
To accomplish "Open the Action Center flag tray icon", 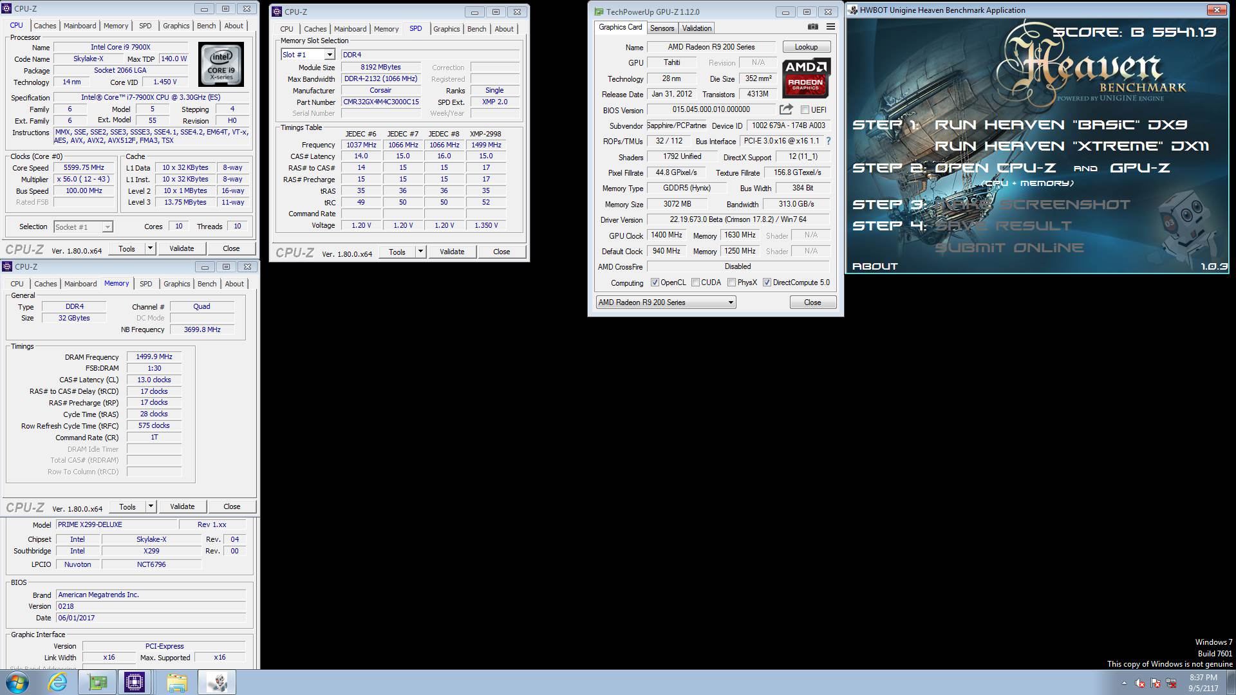I will tap(1156, 683).
